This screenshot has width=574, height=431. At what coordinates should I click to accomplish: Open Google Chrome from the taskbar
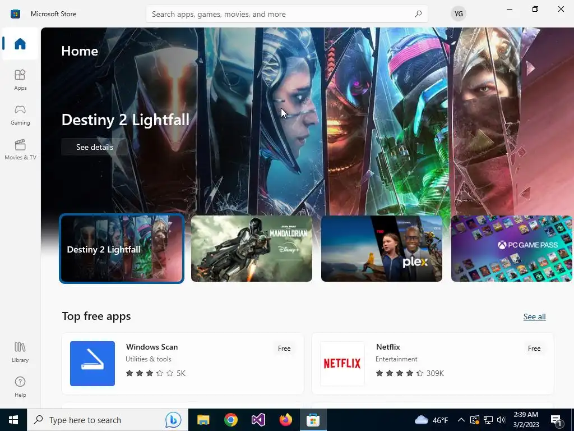[230, 420]
